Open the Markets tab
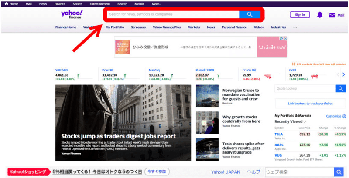Screen dimensions: 349x178 [194, 27]
